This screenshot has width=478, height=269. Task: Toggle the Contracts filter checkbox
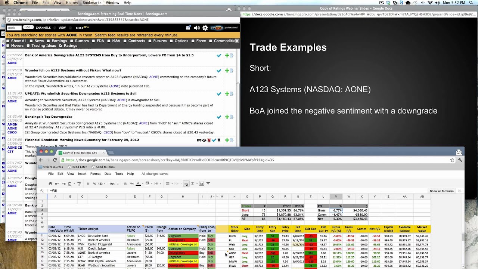coord(125,41)
